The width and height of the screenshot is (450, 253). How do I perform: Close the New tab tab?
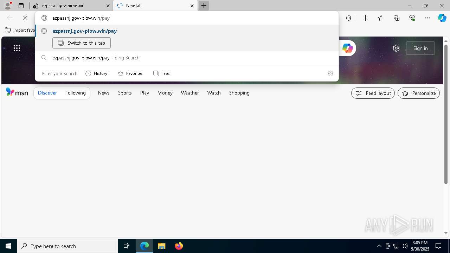coord(192,6)
